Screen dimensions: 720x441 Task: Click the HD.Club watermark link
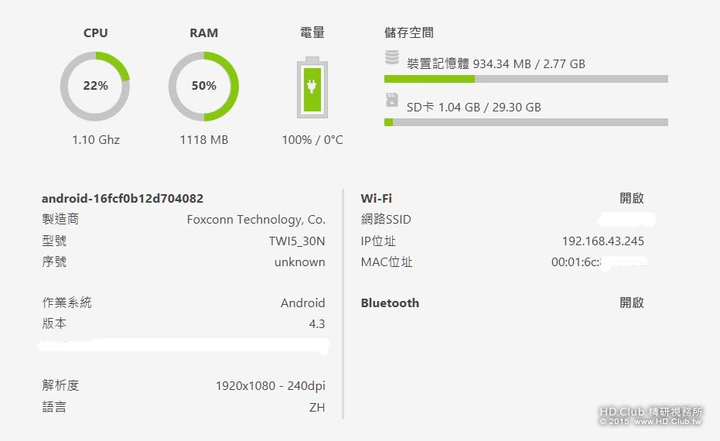point(650,415)
